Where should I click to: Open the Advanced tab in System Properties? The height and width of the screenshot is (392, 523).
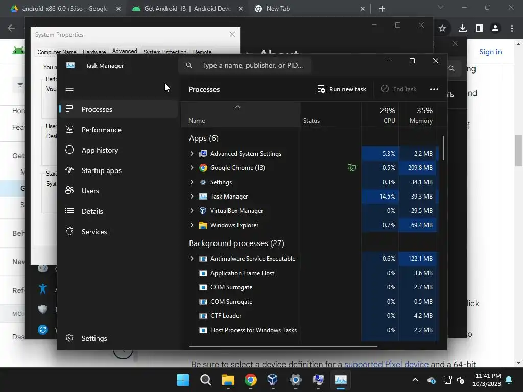(x=125, y=51)
